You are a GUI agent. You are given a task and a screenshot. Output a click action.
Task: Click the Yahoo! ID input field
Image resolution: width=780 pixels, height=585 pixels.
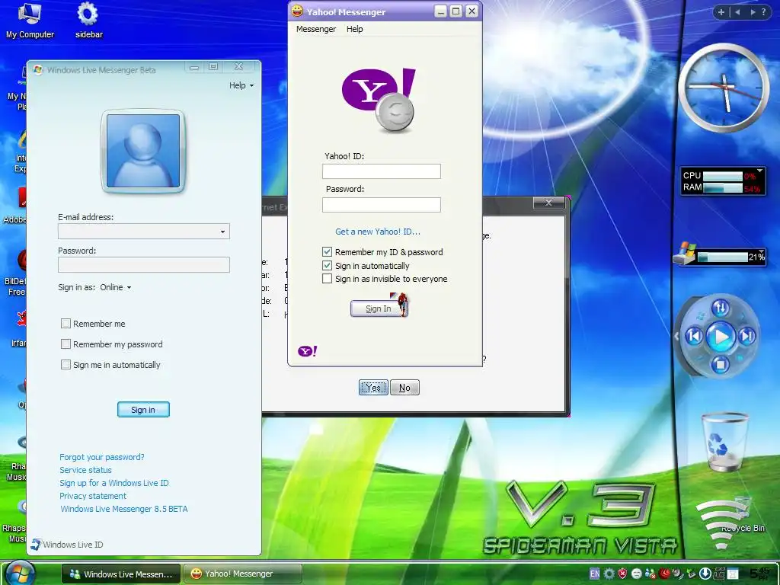(x=382, y=171)
